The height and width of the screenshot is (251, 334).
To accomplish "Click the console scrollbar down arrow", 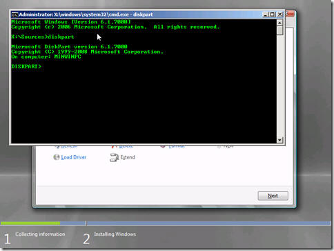I will tap(279, 140).
